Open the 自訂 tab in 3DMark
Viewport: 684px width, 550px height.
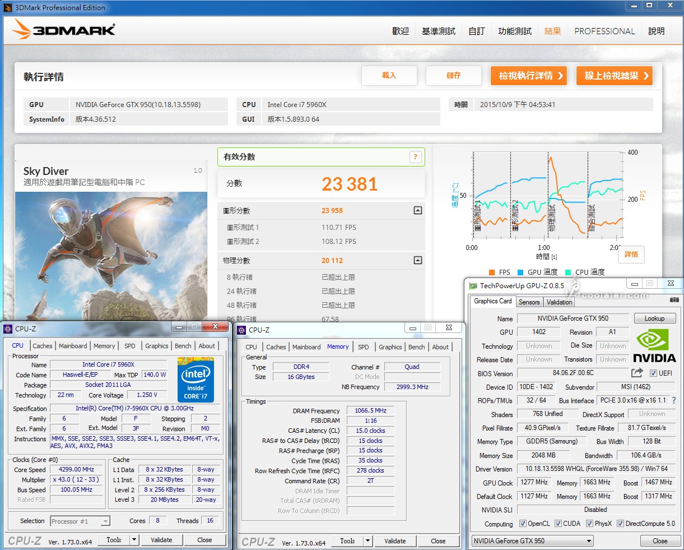point(477,31)
